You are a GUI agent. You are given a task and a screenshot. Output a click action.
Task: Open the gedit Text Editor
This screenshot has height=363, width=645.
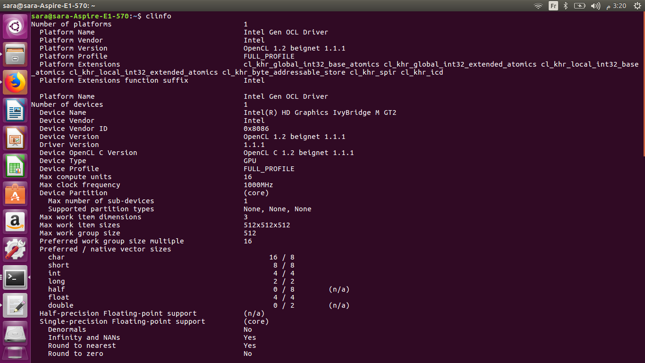[15, 305]
